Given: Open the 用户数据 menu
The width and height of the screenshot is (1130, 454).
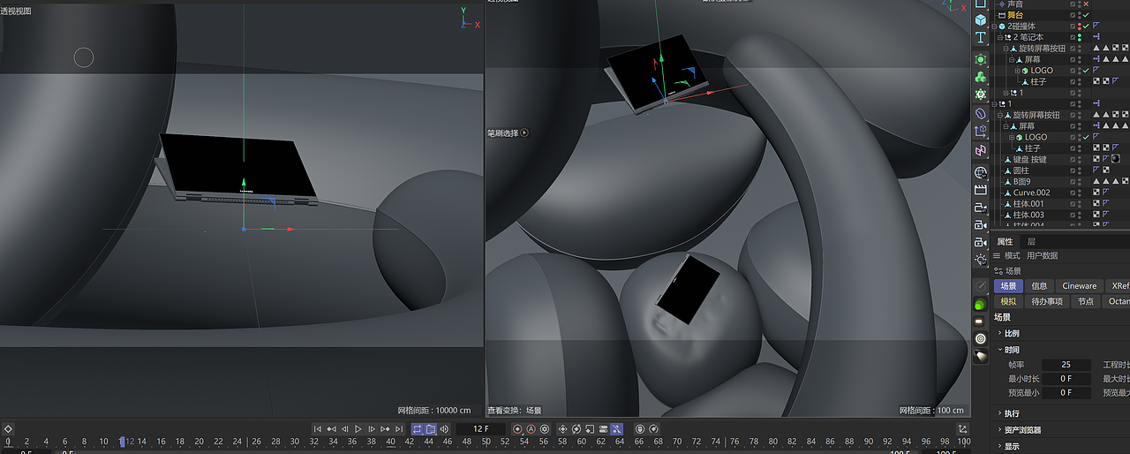Looking at the screenshot, I should pyautogui.click(x=1042, y=256).
